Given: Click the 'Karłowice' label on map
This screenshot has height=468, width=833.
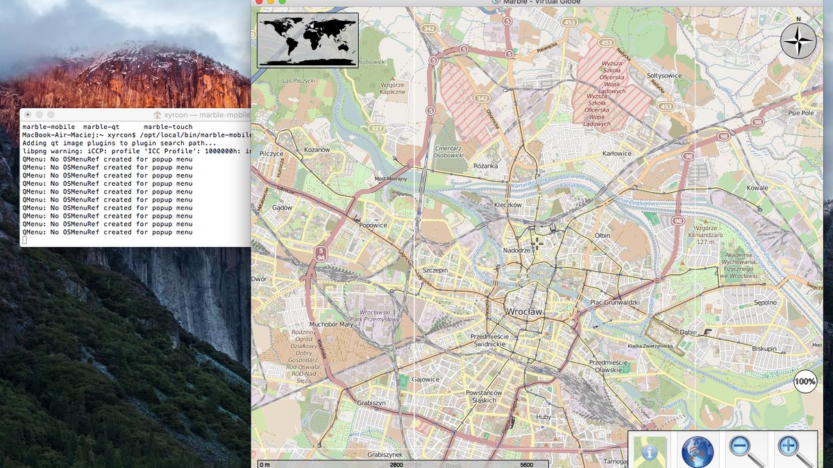Looking at the screenshot, I should coord(617,154).
